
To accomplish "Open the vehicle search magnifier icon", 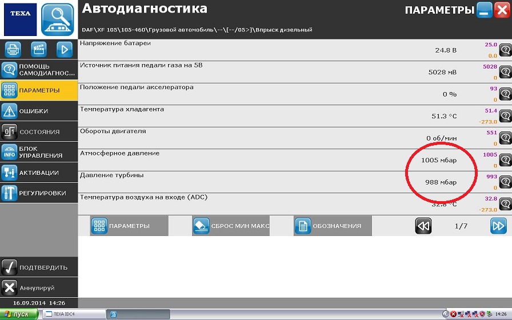I will [58, 19].
